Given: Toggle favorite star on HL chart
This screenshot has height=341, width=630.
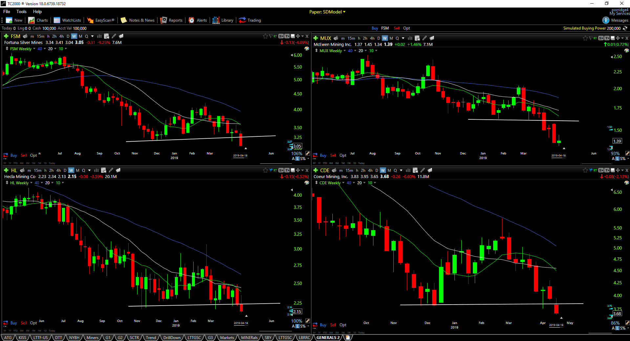Looking at the screenshot, I should pyautogui.click(x=265, y=170).
